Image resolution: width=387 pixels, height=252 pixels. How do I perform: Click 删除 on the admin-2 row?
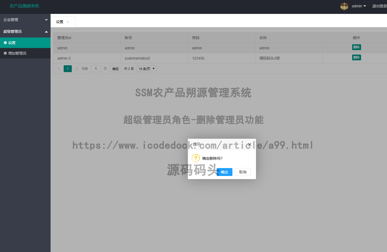coord(356,57)
